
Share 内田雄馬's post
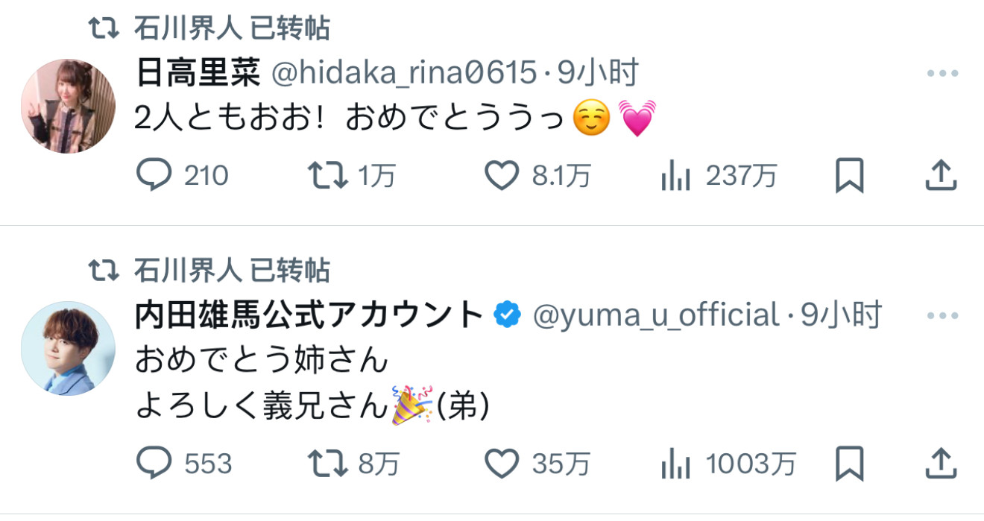click(941, 463)
